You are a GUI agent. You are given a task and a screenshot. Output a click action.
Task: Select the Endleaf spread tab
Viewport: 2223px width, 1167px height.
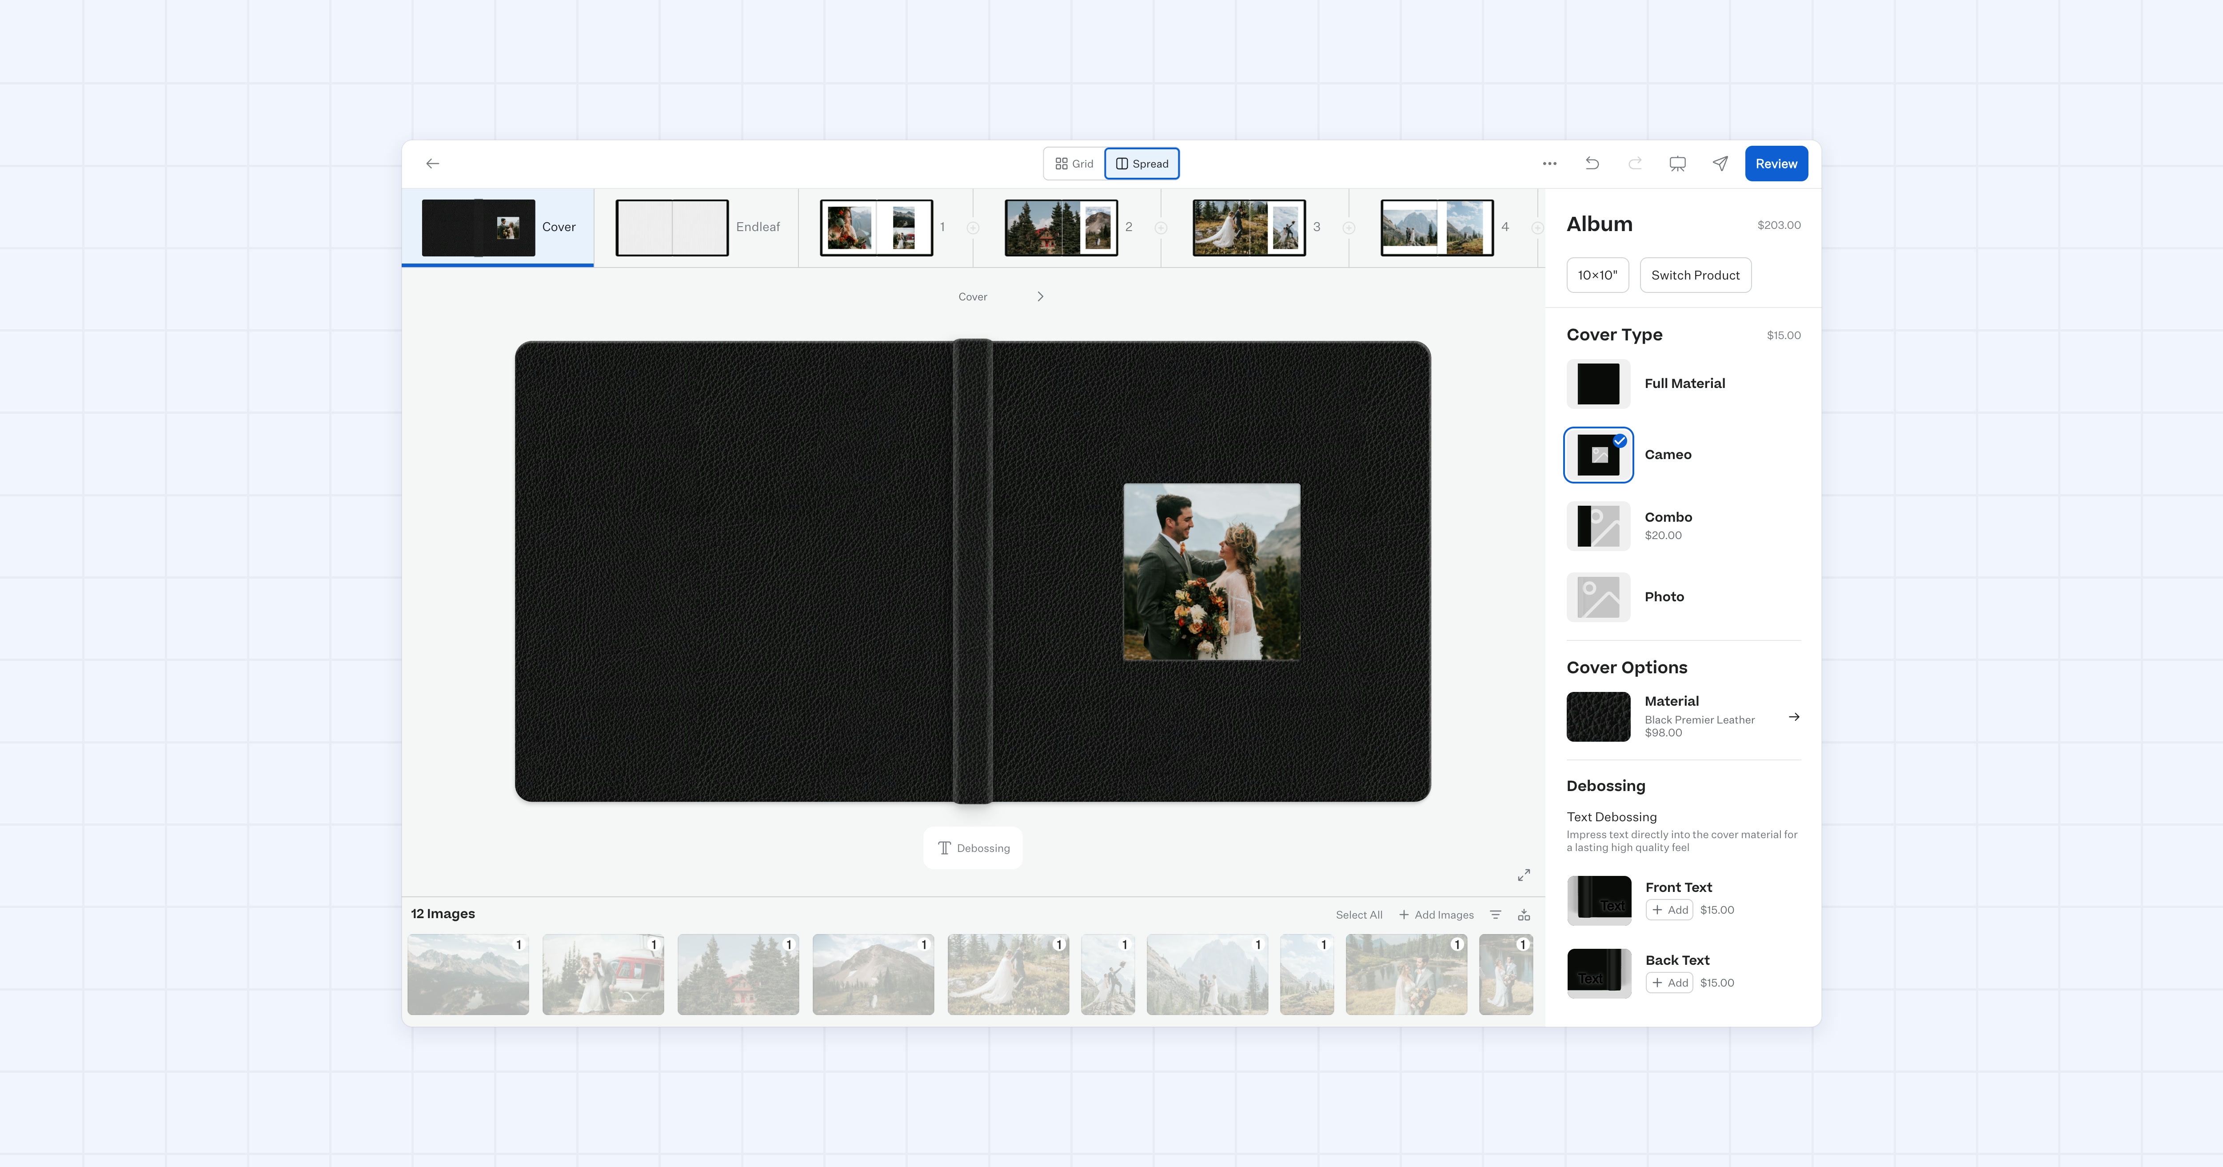pos(697,227)
